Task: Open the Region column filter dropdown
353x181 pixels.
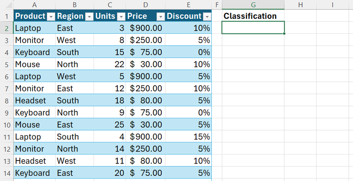Action: tap(89, 16)
